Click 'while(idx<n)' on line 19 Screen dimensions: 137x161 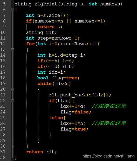[x=54, y=84]
